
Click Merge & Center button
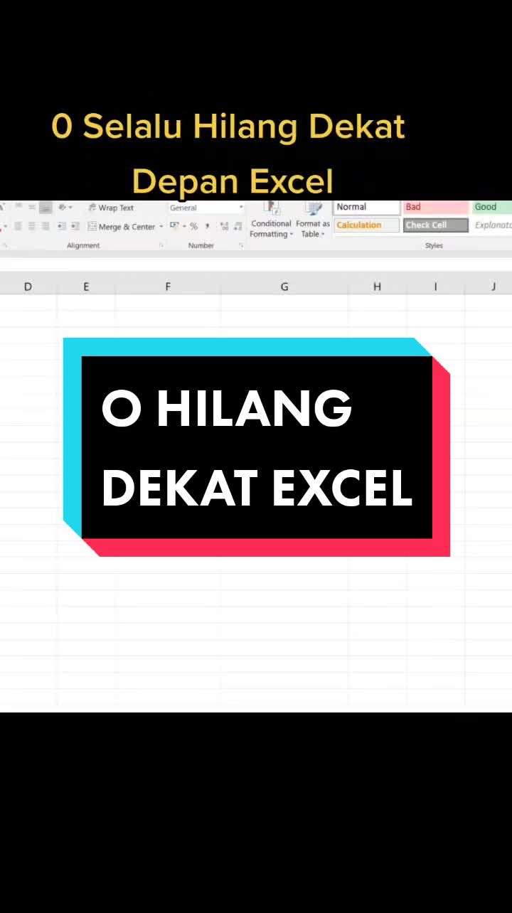pyautogui.click(x=122, y=227)
